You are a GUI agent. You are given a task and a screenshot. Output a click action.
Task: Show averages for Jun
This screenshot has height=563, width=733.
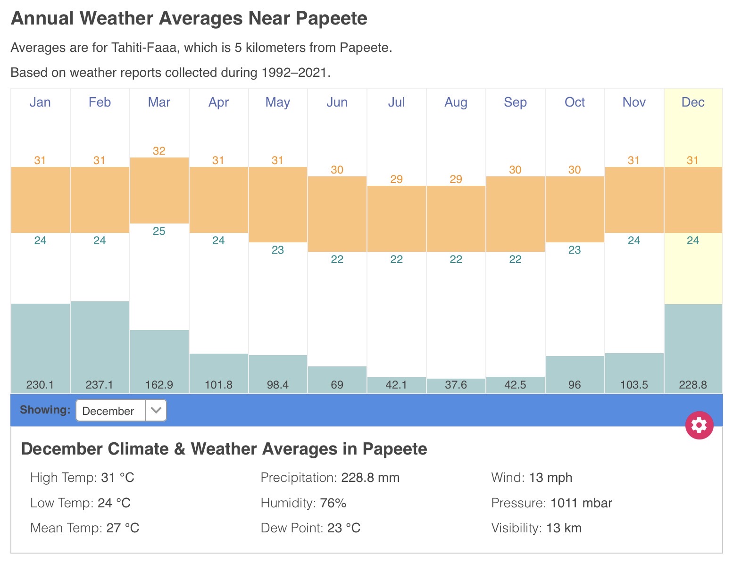pyautogui.click(x=337, y=102)
